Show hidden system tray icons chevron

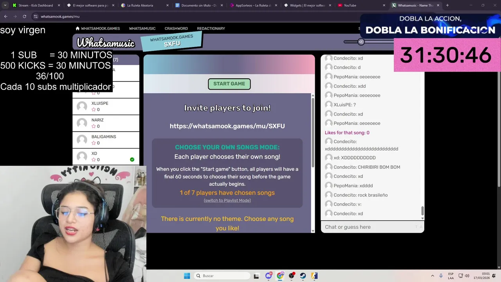(433, 276)
